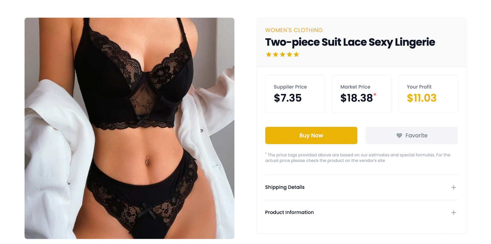Select the fourth rating star
491x244 pixels.
click(289, 54)
